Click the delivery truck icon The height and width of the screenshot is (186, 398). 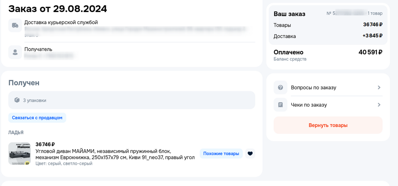[x=15, y=26]
